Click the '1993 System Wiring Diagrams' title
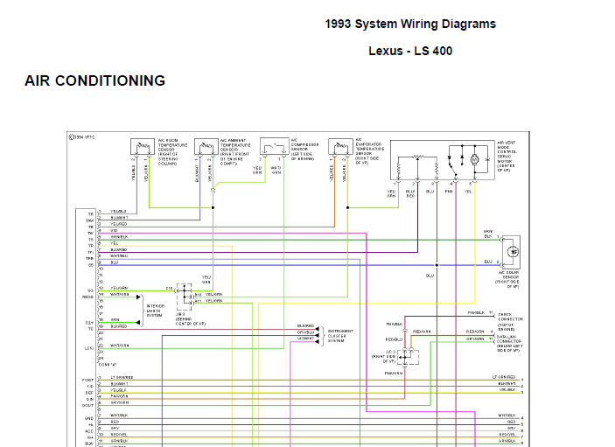The width and height of the screenshot is (615, 447). tap(410, 24)
